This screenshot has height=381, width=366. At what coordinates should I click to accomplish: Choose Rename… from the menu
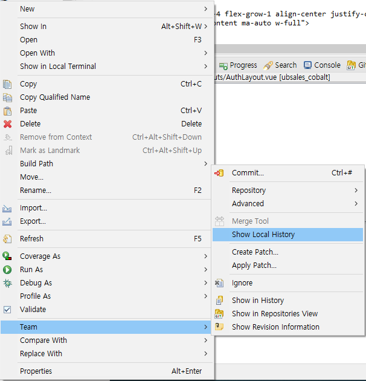tap(35, 190)
